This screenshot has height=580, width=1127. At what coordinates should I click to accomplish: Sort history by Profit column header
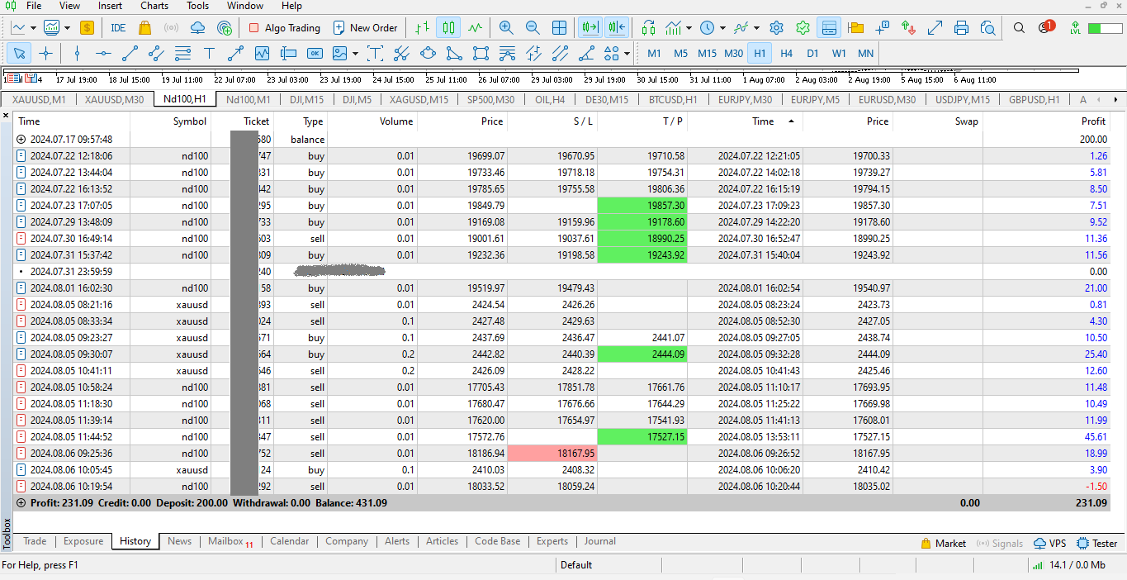coord(1046,121)
